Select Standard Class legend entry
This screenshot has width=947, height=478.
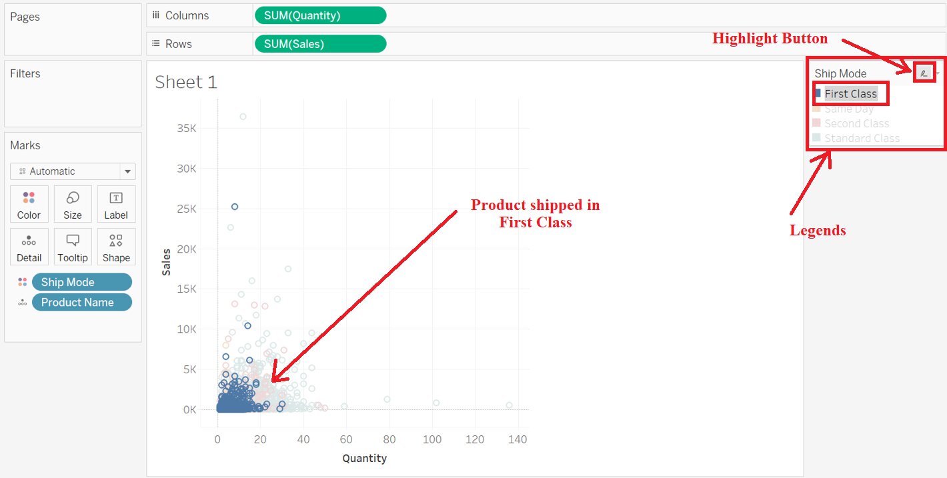tap(862, 138)
